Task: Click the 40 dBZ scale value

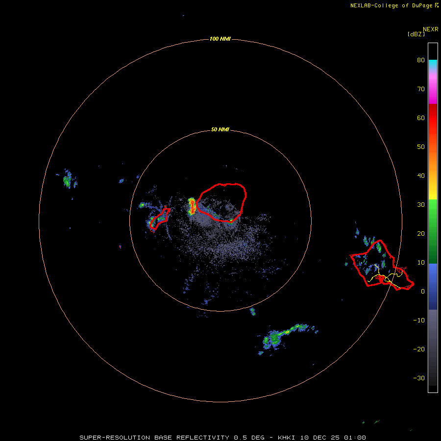Action: click(x=421, y=176)
